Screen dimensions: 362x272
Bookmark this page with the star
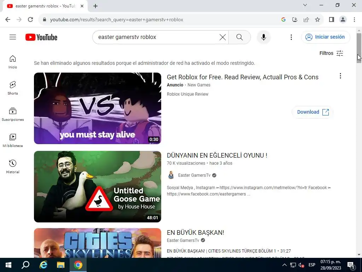pyautogui.click(x=317, y=20)
